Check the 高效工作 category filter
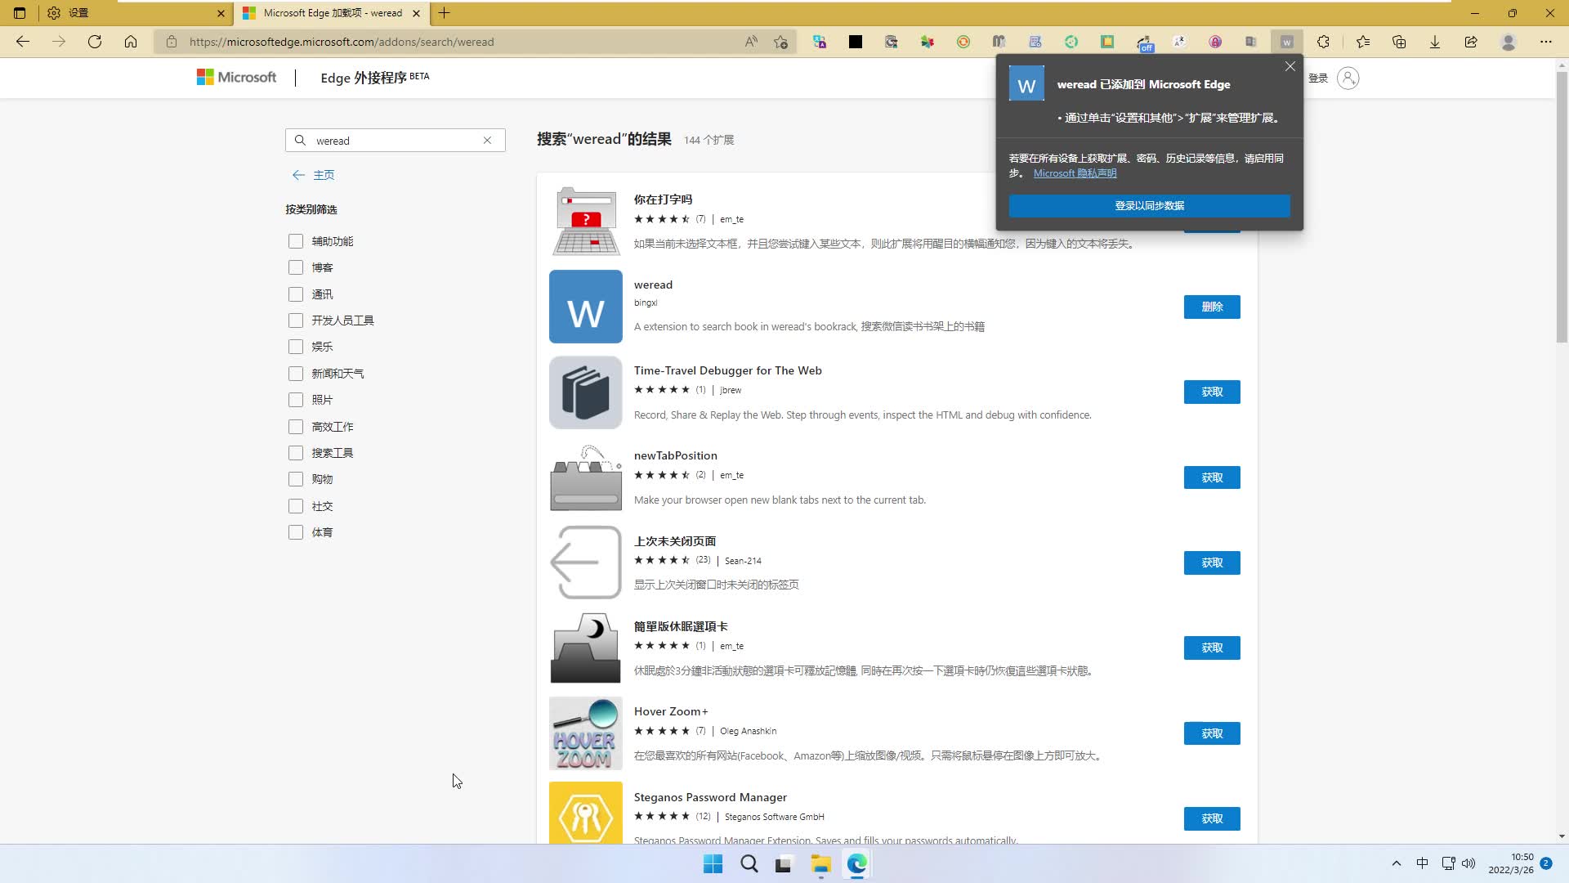This screenshot has height=883, width=1569. [296, 427]
